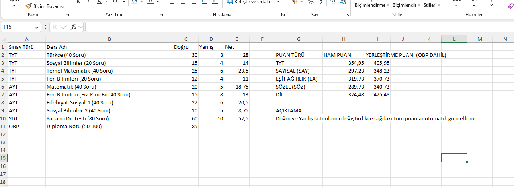This screenshot has height=187, width=514.
Task: Apply accounting number format icon
Action: tap(294, 2)
